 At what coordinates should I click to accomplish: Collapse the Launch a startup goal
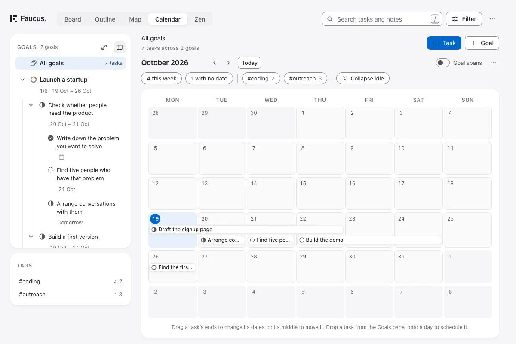click(x=22, y=80)
